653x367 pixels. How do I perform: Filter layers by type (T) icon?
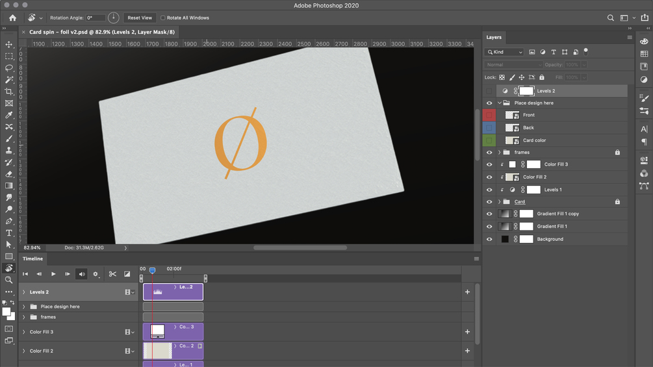click(x=554, y=52)
